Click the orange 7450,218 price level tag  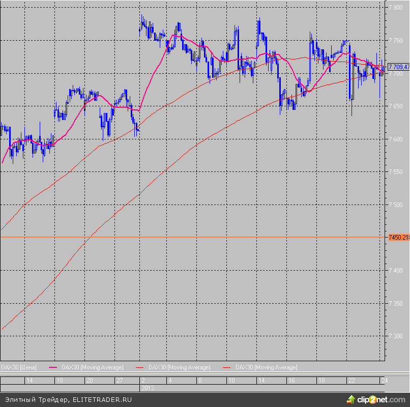[398, 237]
